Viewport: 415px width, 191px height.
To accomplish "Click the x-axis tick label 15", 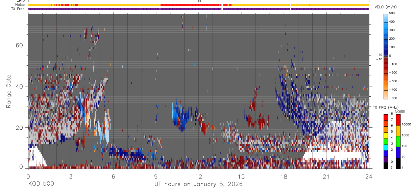I will (x=241, y=176).
